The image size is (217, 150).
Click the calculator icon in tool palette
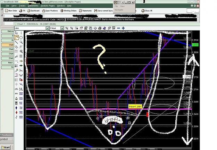point(16,103)
